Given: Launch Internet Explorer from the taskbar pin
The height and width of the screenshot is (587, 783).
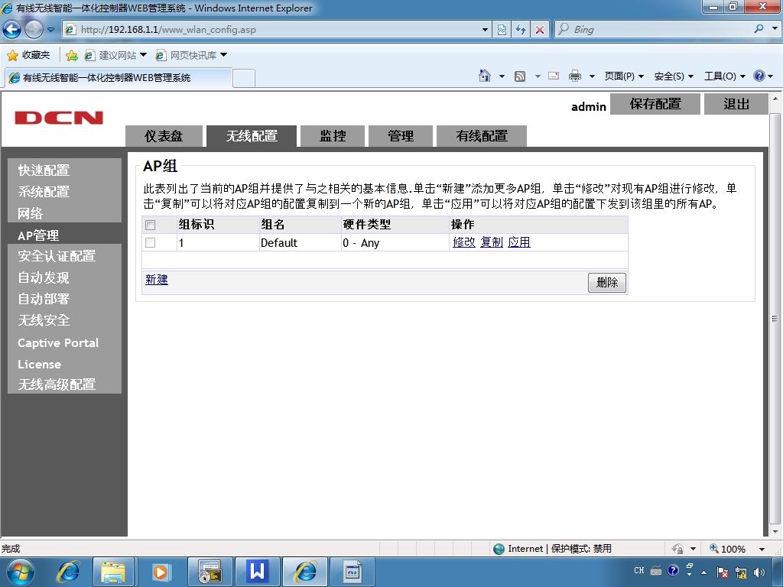Looking at the screenshot, I should 68,572.
